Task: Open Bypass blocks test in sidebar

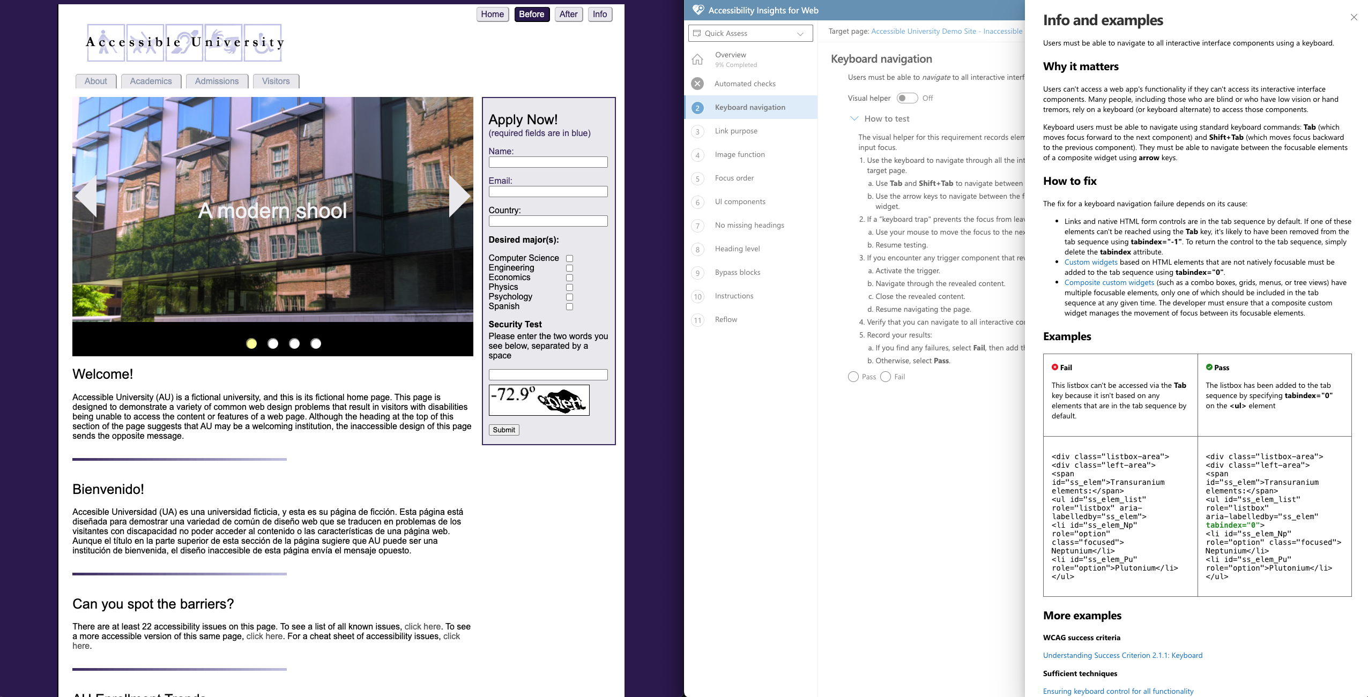Action: (x=751, y=272)
